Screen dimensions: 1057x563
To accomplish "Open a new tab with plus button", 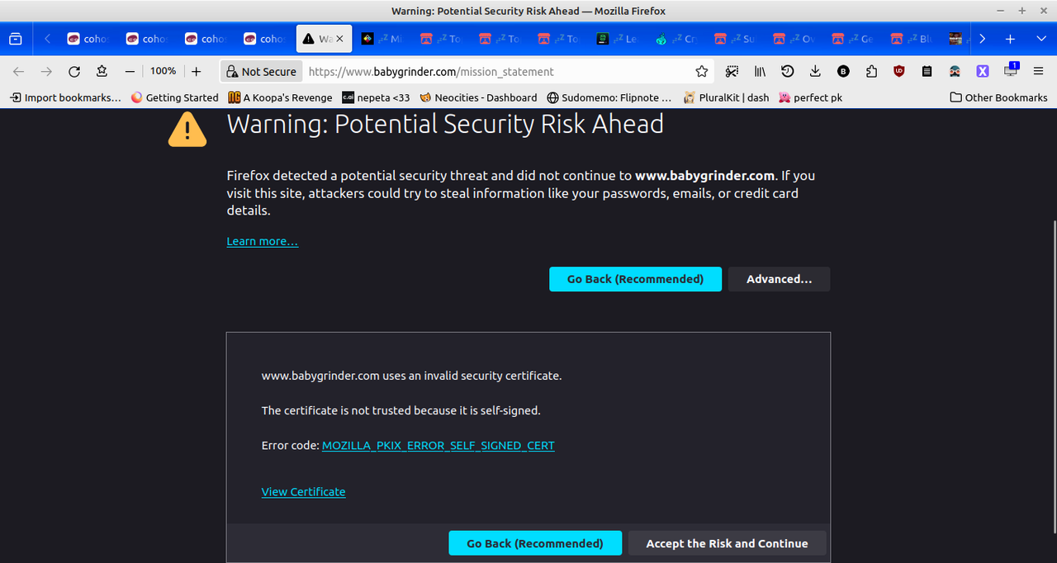I will [x=1010, y=39].
